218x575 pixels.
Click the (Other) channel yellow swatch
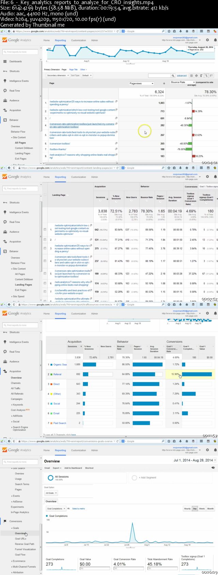coord(51,394)
